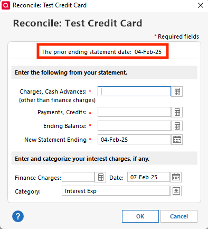Image resolution: width=208 pixels, height=229 pixels.
Task: Select the Payments, Credits input field
Action: pyautogui.click(x=134, y=112)
